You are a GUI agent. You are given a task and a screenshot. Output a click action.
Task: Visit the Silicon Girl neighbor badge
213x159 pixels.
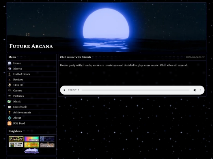pos(16,145)
